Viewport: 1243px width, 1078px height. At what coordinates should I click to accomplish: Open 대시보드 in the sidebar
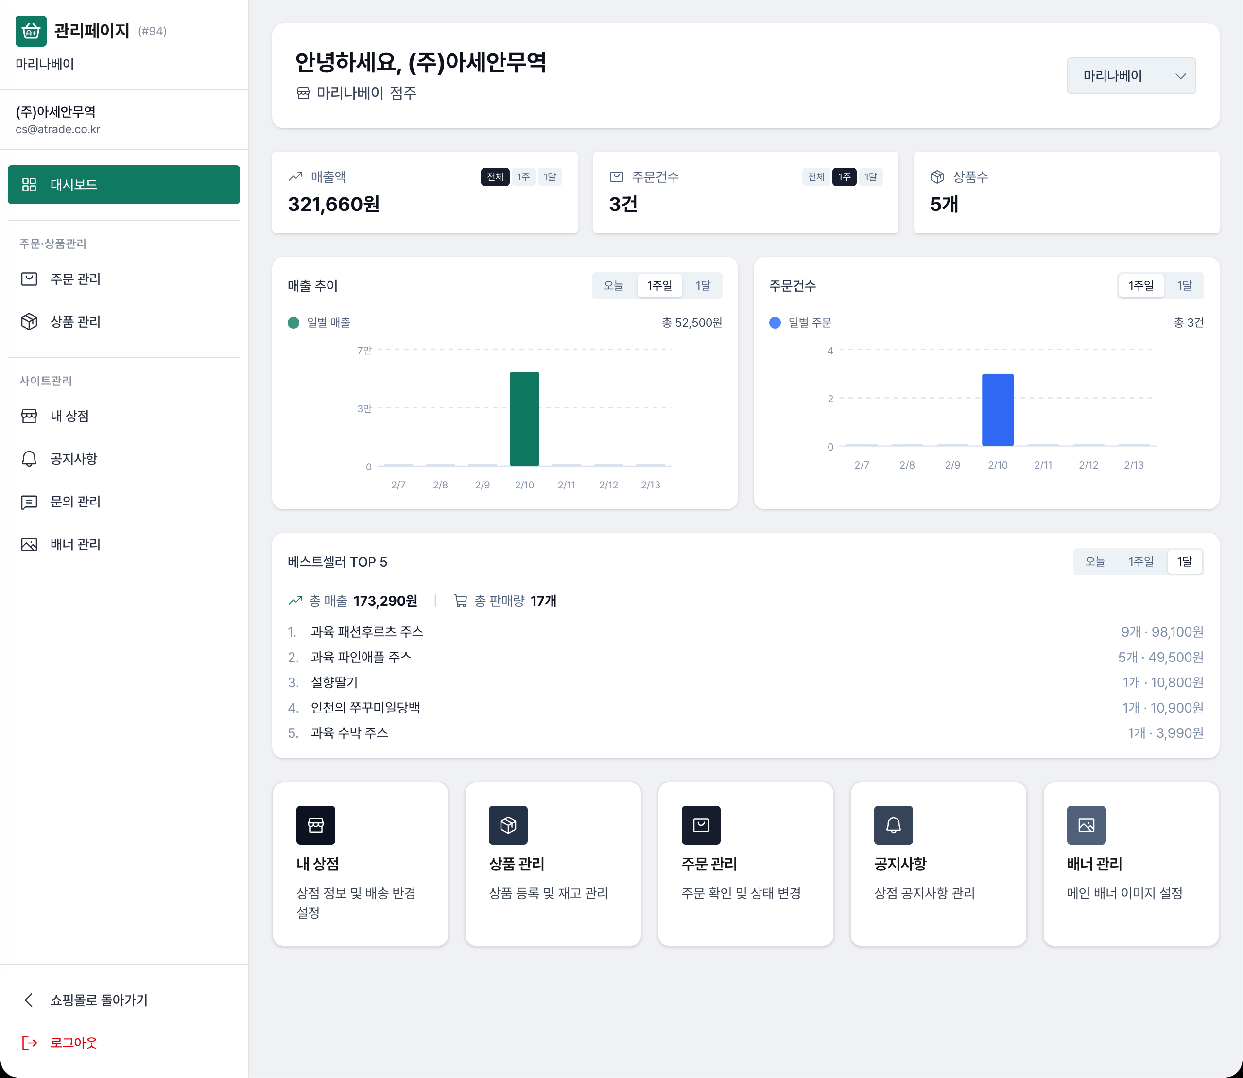click(x=124, y=185)
